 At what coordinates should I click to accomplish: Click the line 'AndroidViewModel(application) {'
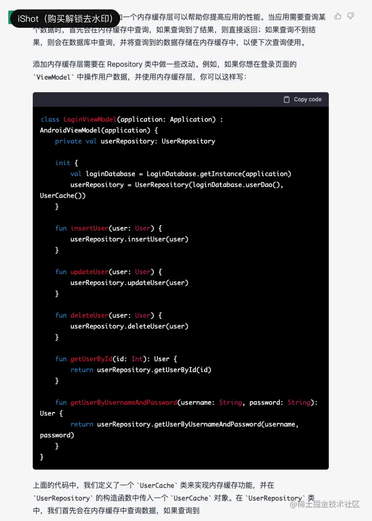(x=99, y=130)
